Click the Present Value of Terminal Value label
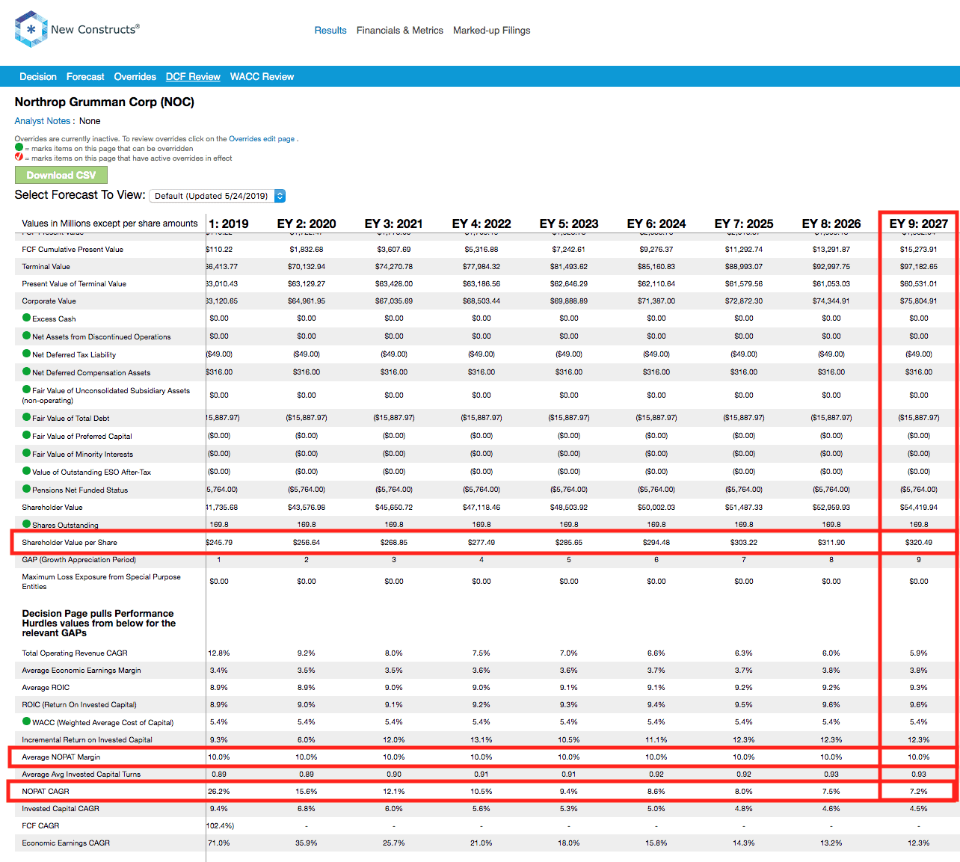960x862 pixels. [74, 283]
